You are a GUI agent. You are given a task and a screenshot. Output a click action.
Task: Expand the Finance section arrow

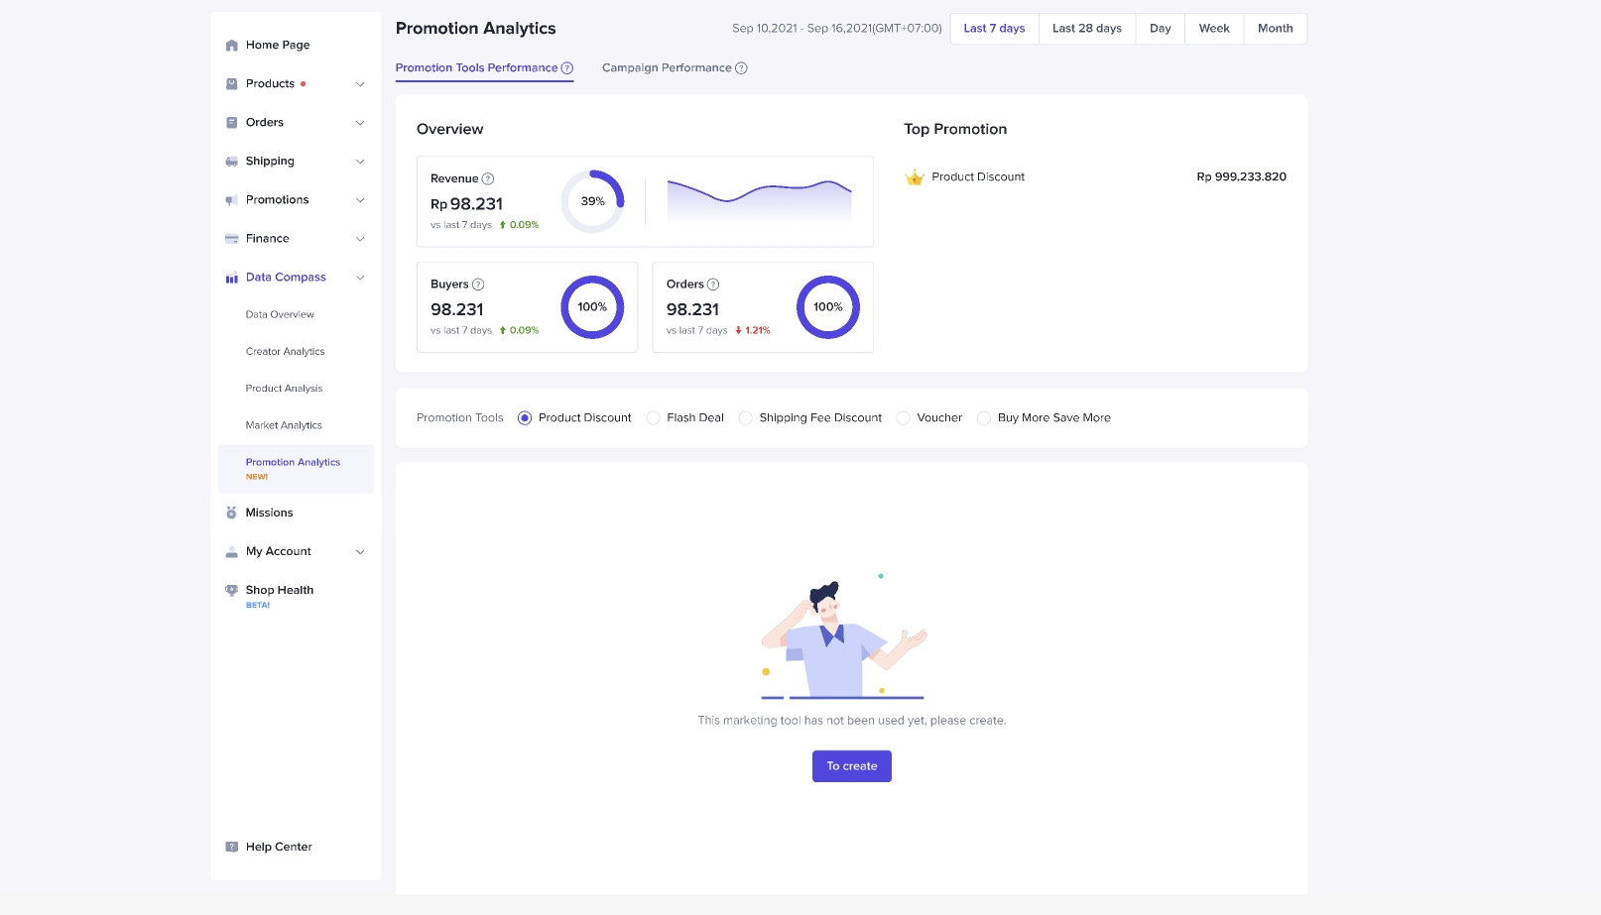click(x=360, y=239)
